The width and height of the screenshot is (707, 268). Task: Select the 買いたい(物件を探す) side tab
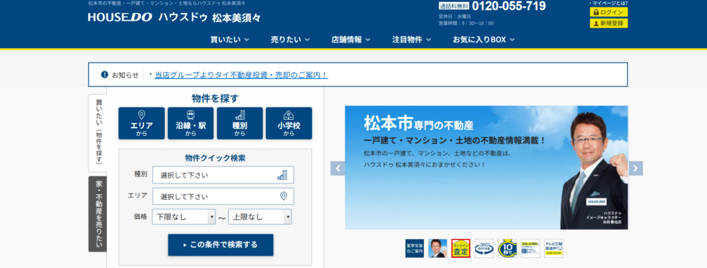point(97,133)
